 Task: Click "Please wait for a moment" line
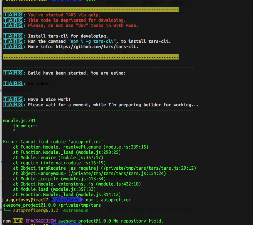pos(113,105)
